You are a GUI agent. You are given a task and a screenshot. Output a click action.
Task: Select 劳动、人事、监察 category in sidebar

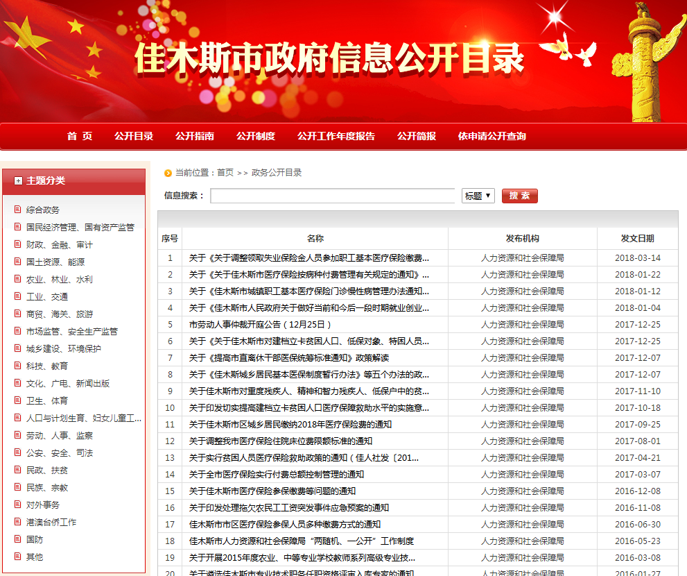59,435
